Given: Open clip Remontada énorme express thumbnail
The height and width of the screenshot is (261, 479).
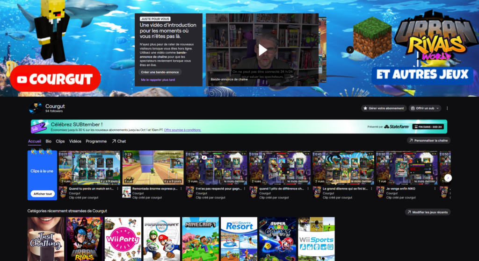Looking at the screenshot, I should point(153,168).
